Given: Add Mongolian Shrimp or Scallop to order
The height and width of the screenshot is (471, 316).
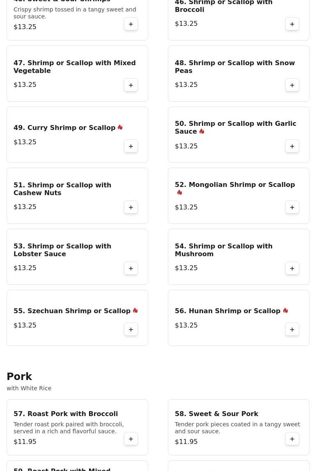Looking at the screenshot, I should click(x=292, y=207).
